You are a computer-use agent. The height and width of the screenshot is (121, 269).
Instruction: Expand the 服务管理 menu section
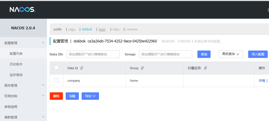(43, 85)
